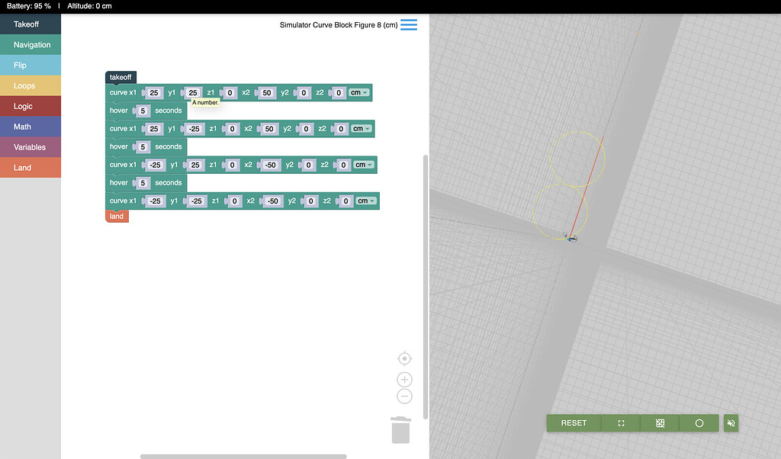Toggle the land block

coord(116,216)
